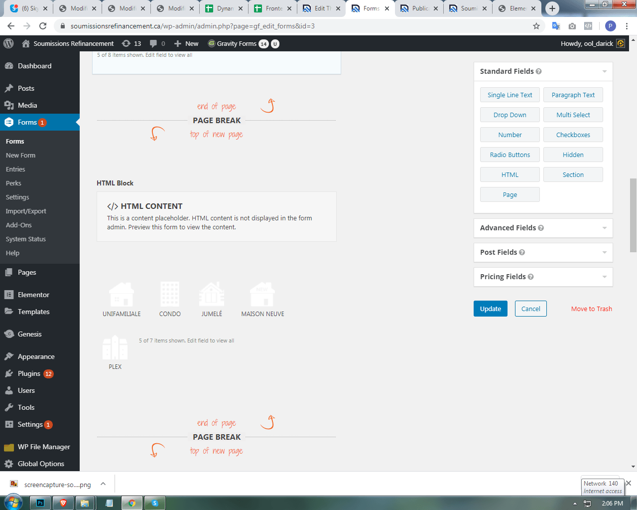637x510 pixels.
Task: Add a Drop Down field
Action: (510, 115)
